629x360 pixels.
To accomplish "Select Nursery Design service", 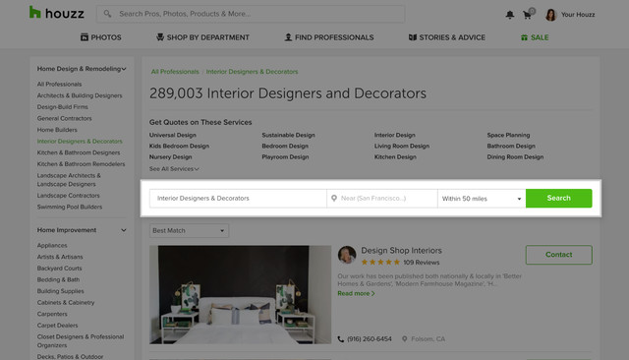I will [170, 157].
